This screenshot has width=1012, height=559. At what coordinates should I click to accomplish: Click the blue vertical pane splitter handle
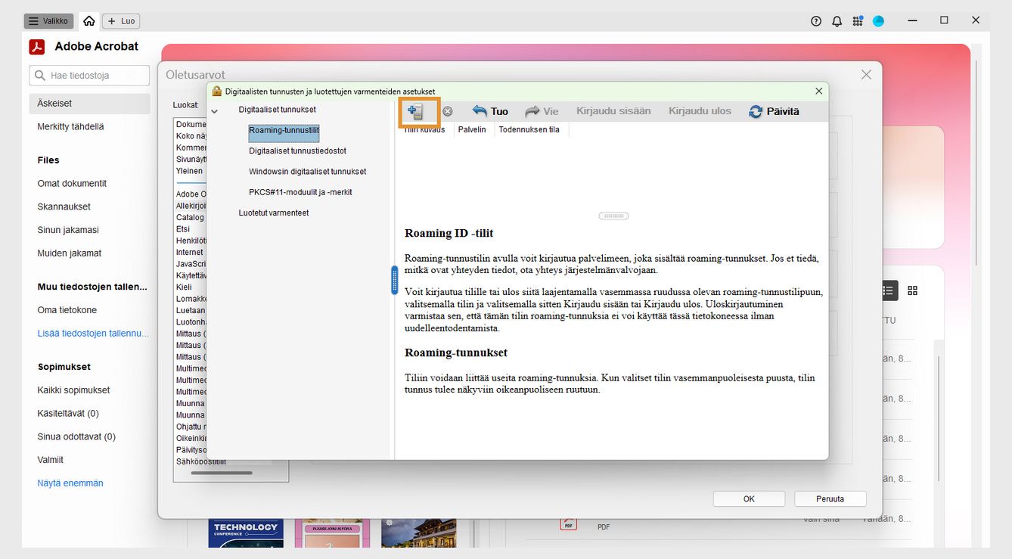pyautogui.click(x=394, y=280)
